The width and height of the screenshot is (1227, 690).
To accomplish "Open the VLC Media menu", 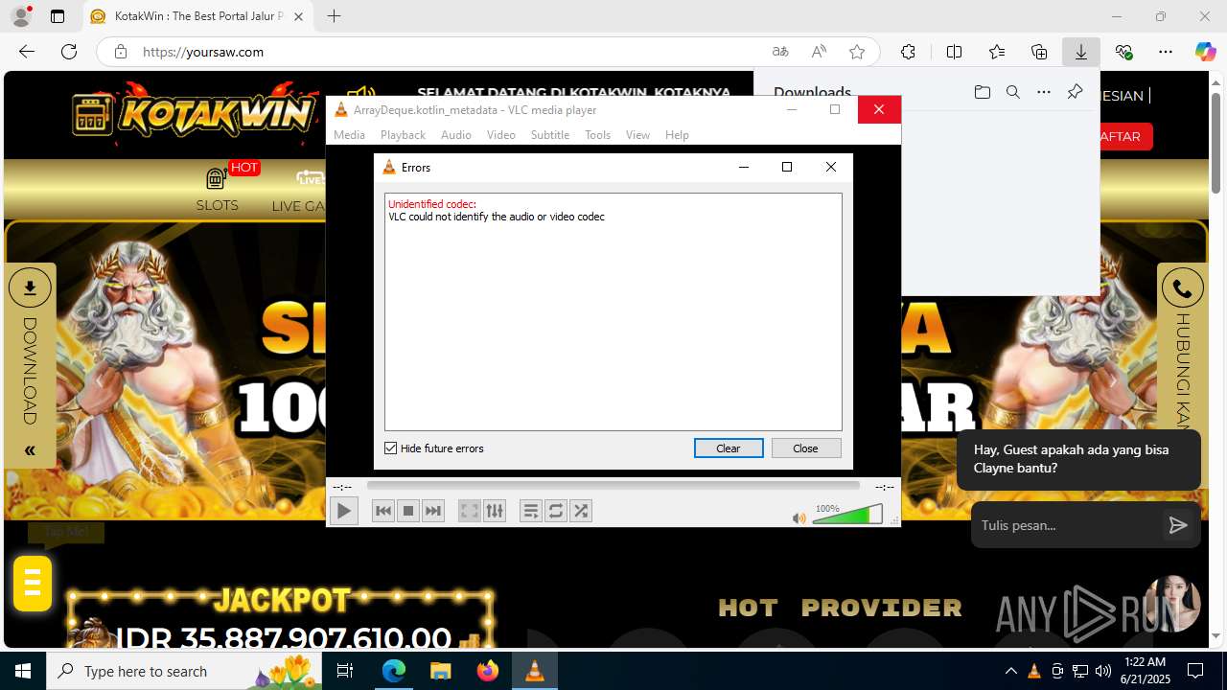I will (349, 135).
